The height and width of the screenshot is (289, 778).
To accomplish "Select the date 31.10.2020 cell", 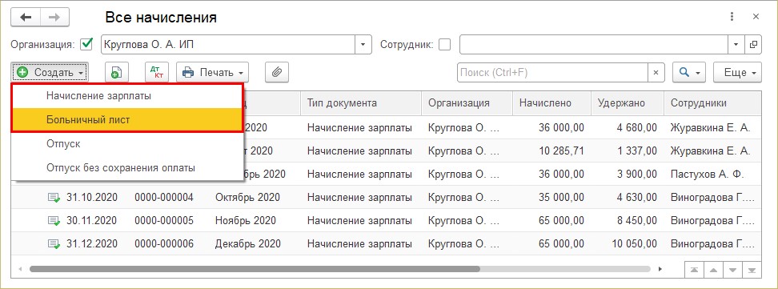I will (x=92, y=198).
